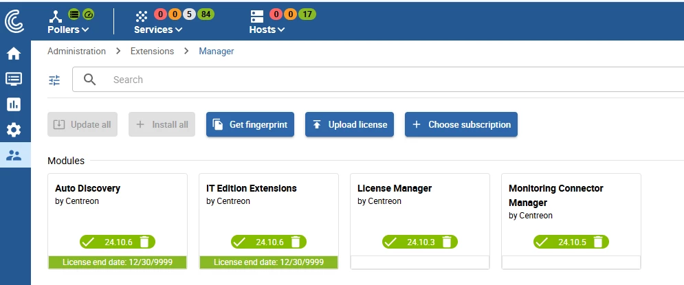
Task: Click the Pollers network icon
Action: click(56, 16)
